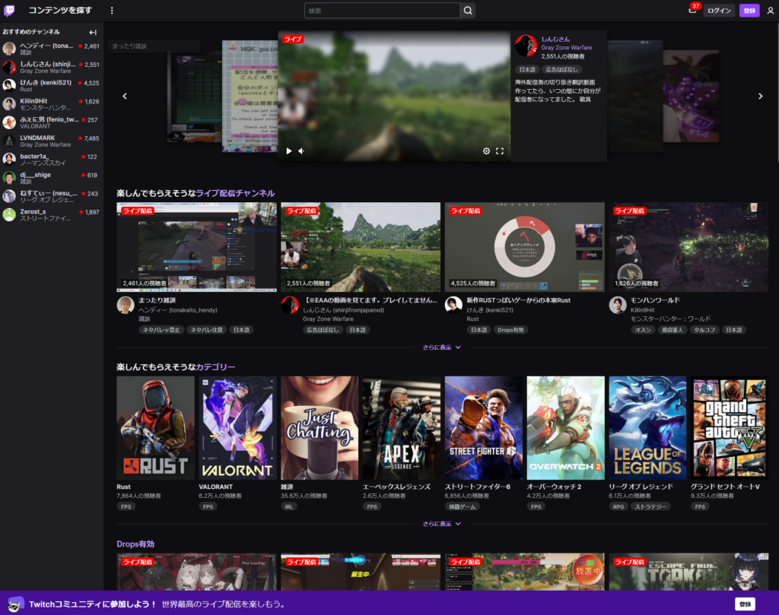Open まったり雑談 stream thumbnail
The width and height of the screenshot is (779, 615).
click(x=197, y=247)
